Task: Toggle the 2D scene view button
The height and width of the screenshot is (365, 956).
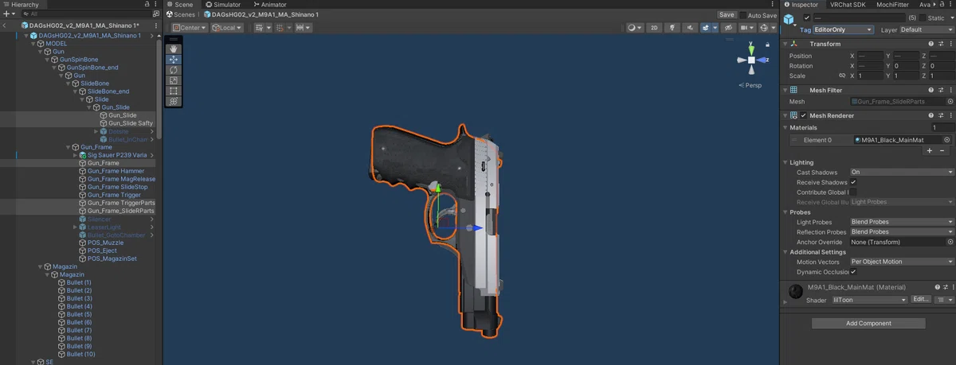Action: click(x=654, y=28)
